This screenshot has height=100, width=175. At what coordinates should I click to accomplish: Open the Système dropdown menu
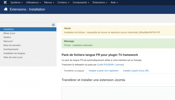(16, 2)
